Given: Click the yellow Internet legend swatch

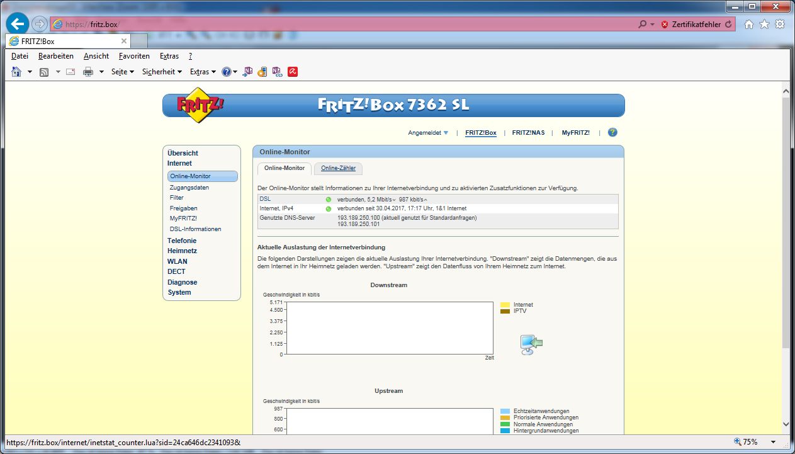Looking at the screenshot, I should tap(505, 305).
